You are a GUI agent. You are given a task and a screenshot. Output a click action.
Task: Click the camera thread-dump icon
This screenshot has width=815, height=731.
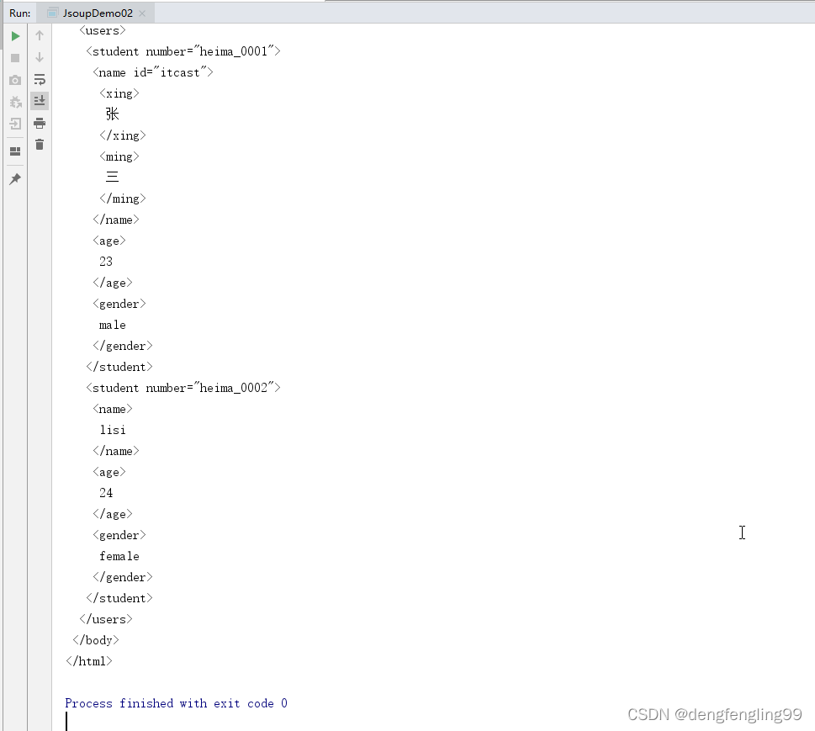click(15, 80)
